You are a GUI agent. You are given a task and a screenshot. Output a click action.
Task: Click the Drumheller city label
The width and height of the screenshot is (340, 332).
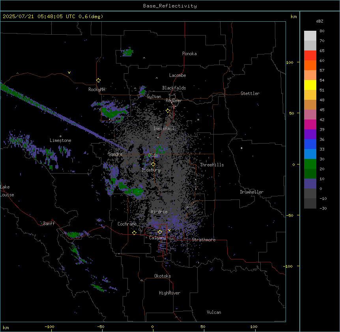click(252, 192)
